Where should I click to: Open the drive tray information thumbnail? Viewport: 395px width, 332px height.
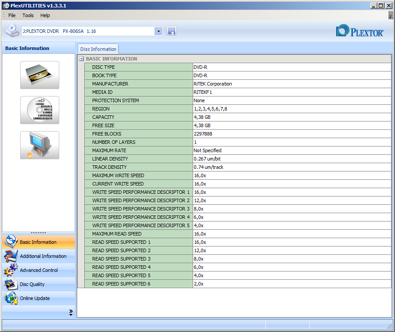40,75
